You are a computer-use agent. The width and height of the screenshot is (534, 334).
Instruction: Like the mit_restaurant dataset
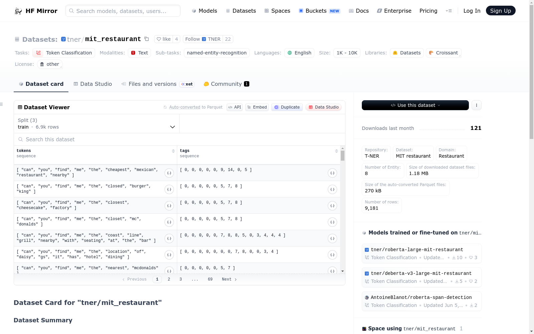164,39
